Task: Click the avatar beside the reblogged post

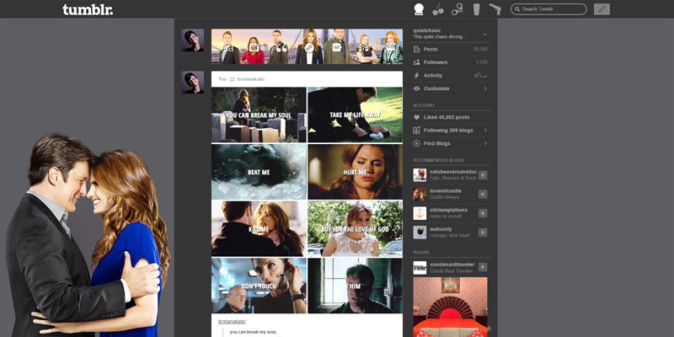Action: [x=193, y=83]
